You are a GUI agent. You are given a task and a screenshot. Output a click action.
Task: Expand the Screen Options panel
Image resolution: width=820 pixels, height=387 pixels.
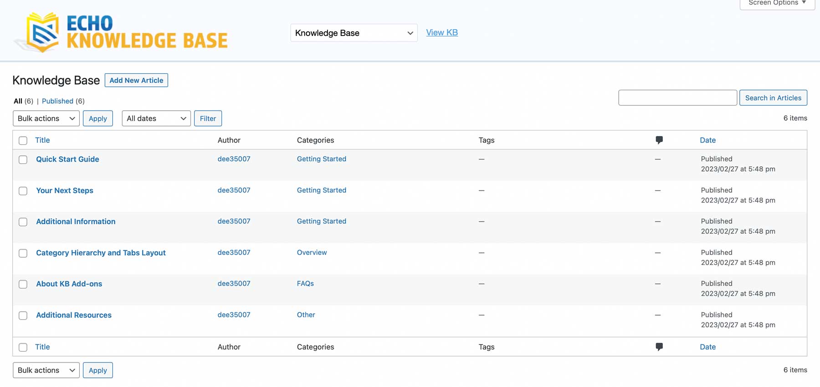tap(777, 3)
